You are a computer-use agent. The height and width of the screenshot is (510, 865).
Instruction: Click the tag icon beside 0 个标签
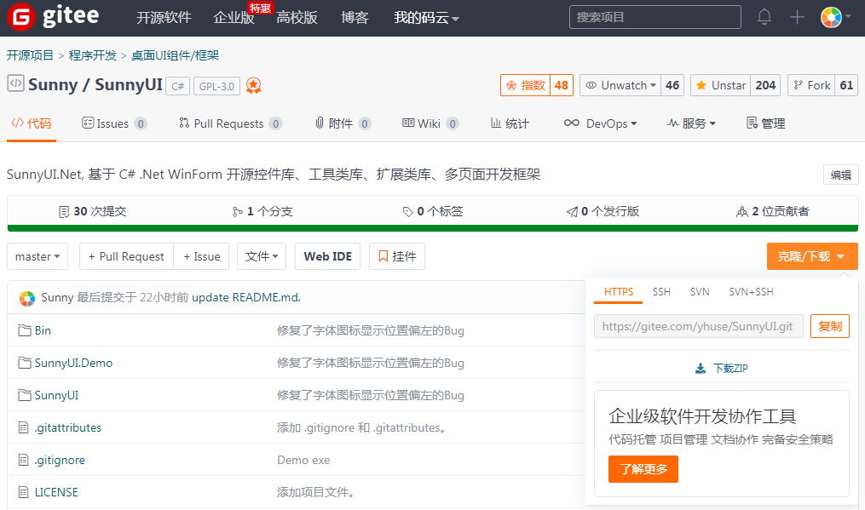pos(407,212)
